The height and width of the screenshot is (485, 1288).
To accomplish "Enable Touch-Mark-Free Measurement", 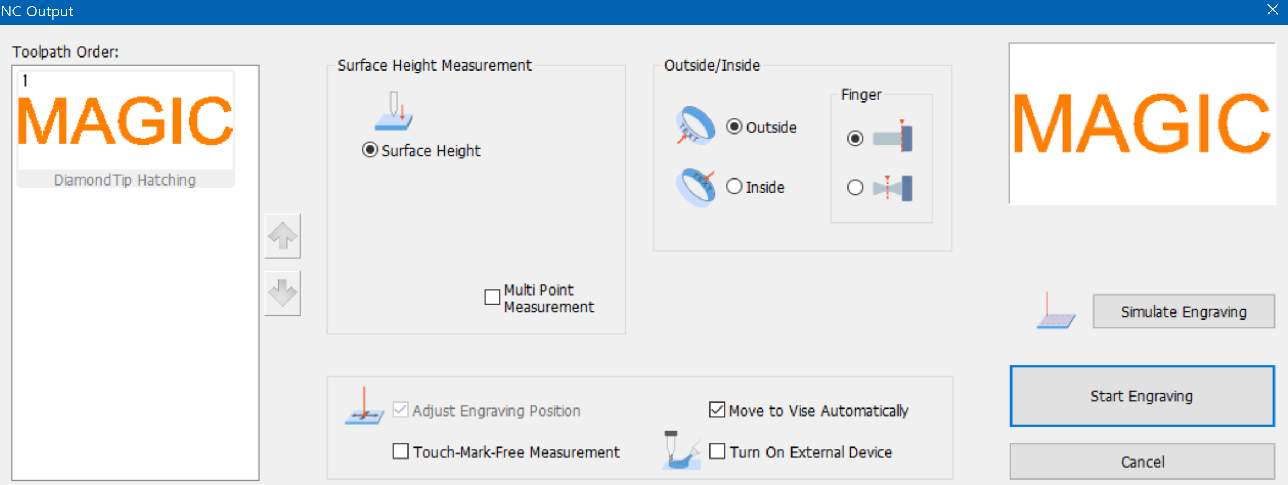I will [x=400, y=451].
